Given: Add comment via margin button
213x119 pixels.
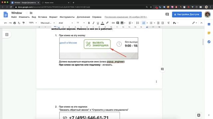Looking at the screenshot, I should (x=162, y=69).
